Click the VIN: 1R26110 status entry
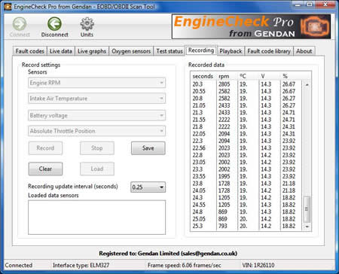The image size is (339, 274). [258, 265]
